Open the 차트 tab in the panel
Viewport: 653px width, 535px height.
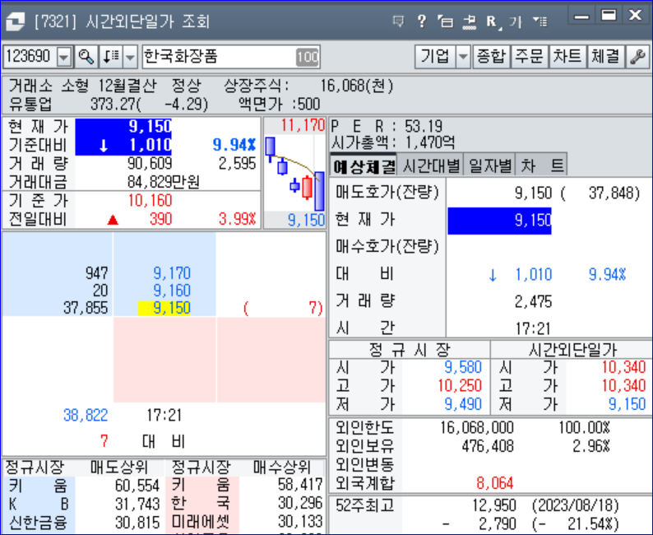pyautogui.click(x=543, y=165)
